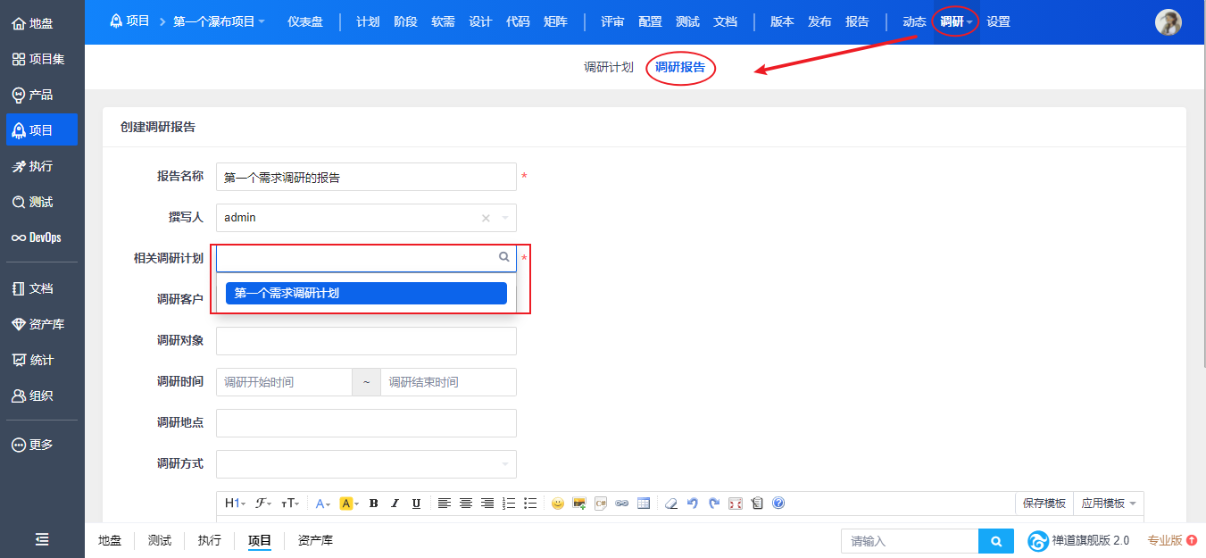Insert a bulleted list
The height and width of the screenshot is (558, 1206).
(530, 504)
